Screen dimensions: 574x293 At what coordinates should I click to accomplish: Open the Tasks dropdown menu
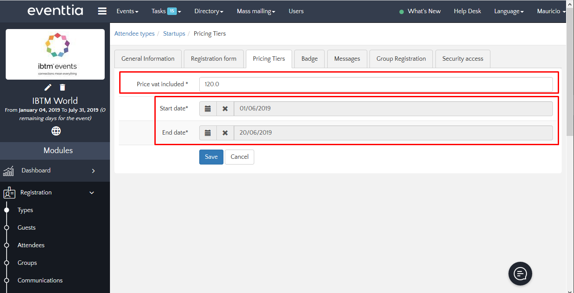tap(166, 11)
